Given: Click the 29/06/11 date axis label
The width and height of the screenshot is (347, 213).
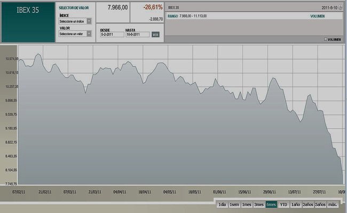Looking at the screenshot, I should click(269, 192).
